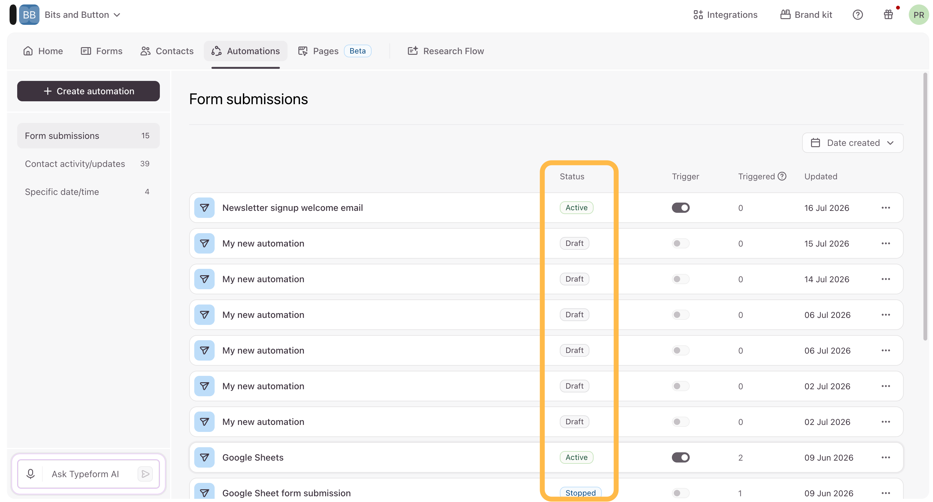Show Specific date/time automations
The width and height of the screenshot is (933, 502).
89,192
